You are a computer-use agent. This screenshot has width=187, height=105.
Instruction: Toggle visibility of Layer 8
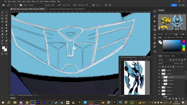[159, 70]
